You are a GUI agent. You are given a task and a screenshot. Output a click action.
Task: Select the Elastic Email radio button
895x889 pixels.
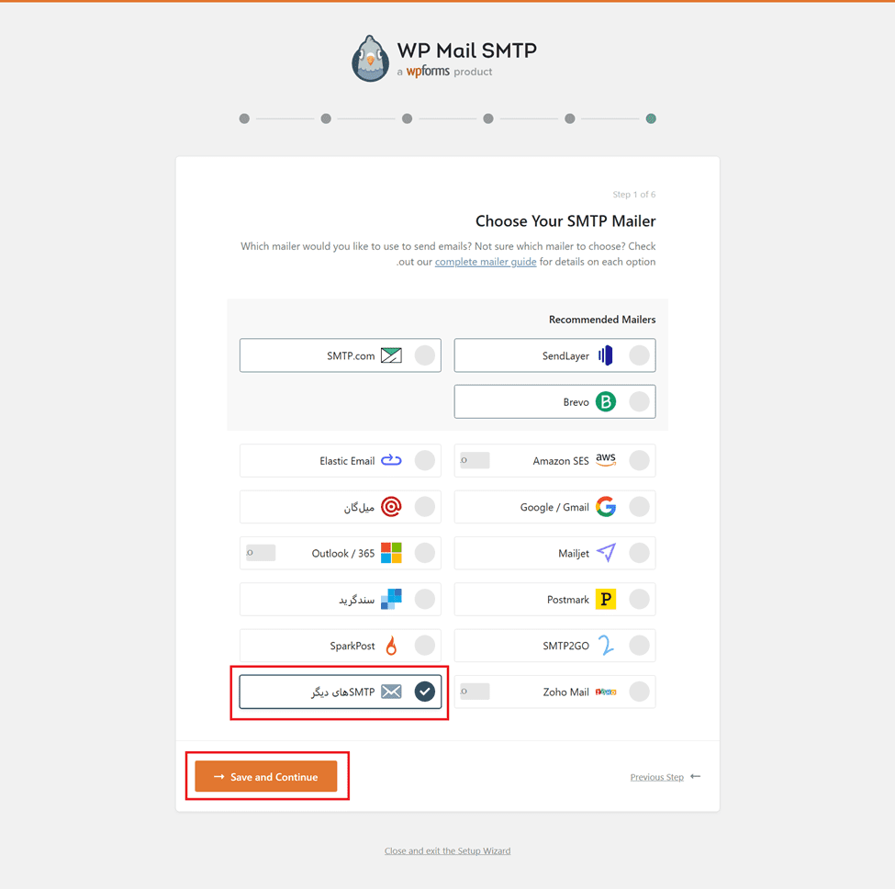click(424, 460)
